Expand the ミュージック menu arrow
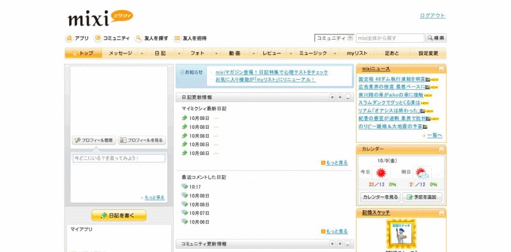Screen dimensions: 511x252 tap(334, 54)
